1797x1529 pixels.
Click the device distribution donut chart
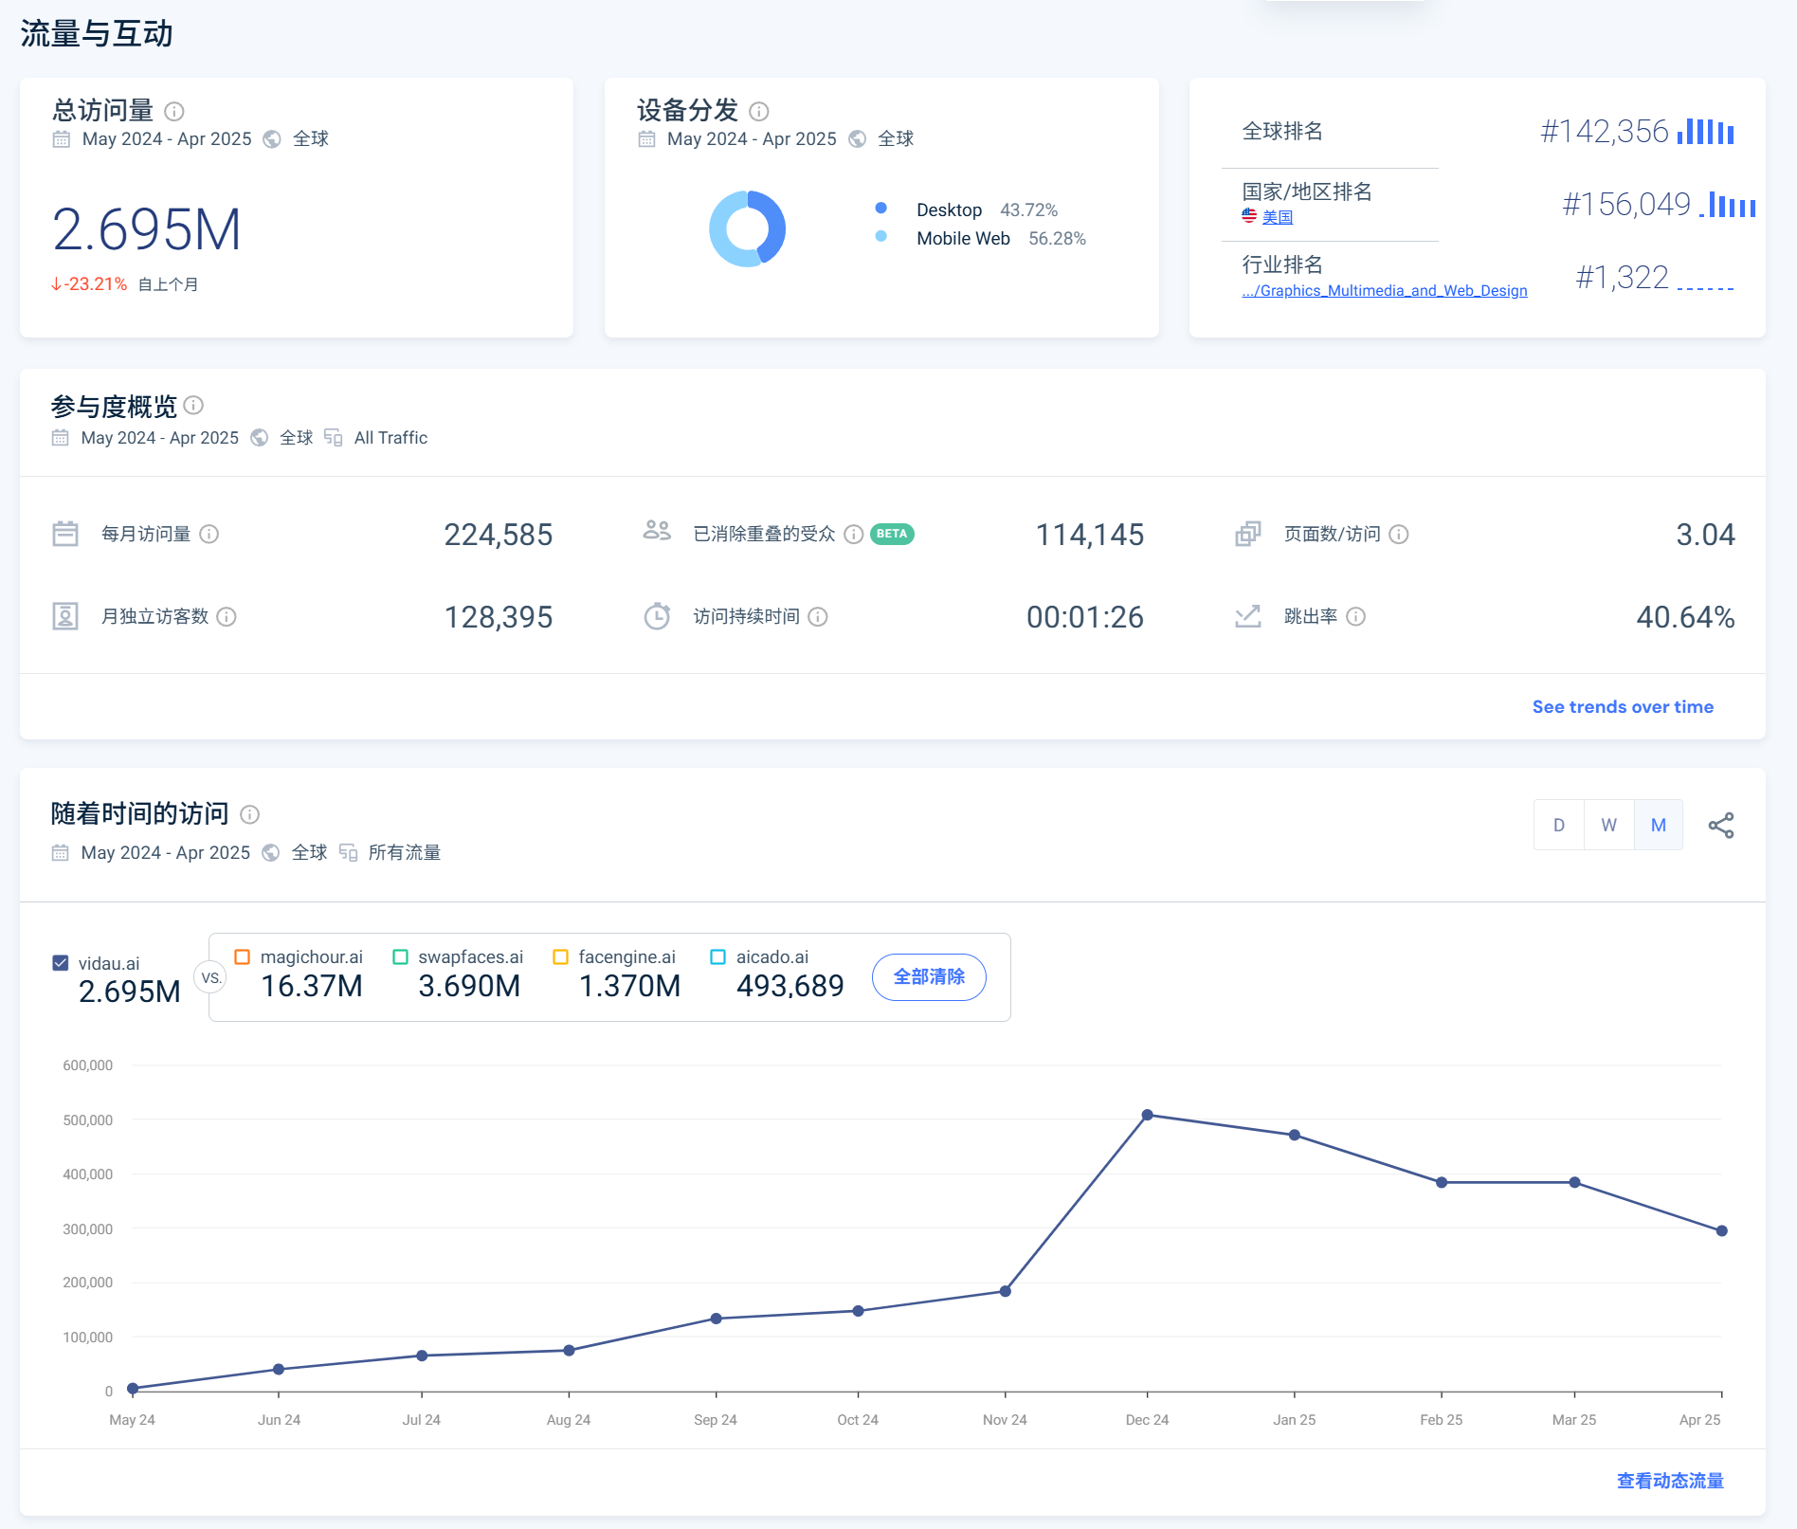pyautogui.click(x=748, y=228)
